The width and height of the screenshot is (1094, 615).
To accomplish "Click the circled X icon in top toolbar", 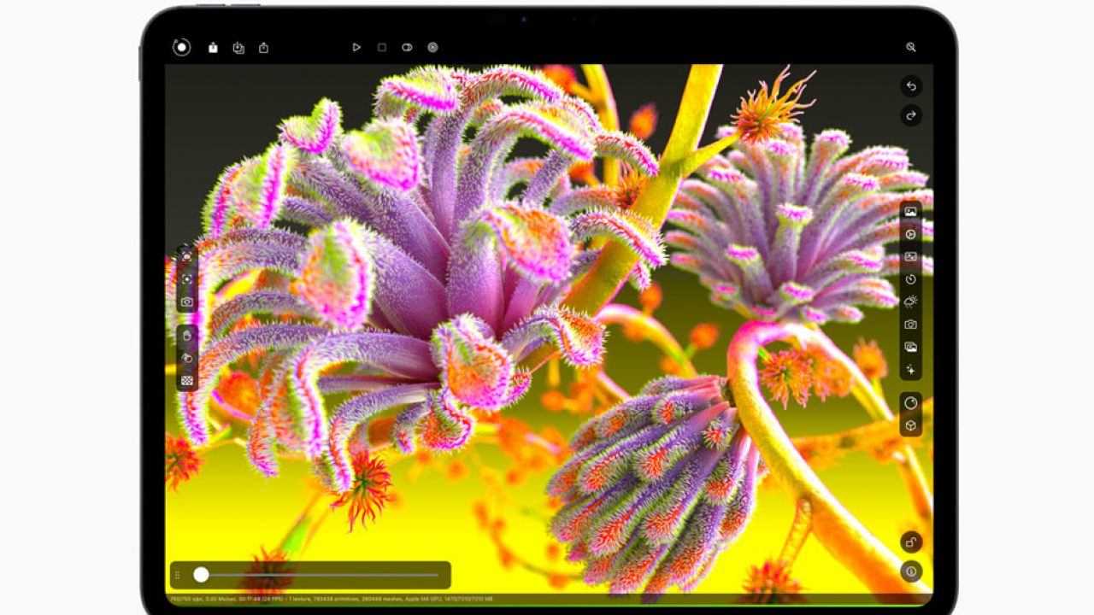I will (x=432, y=48).
